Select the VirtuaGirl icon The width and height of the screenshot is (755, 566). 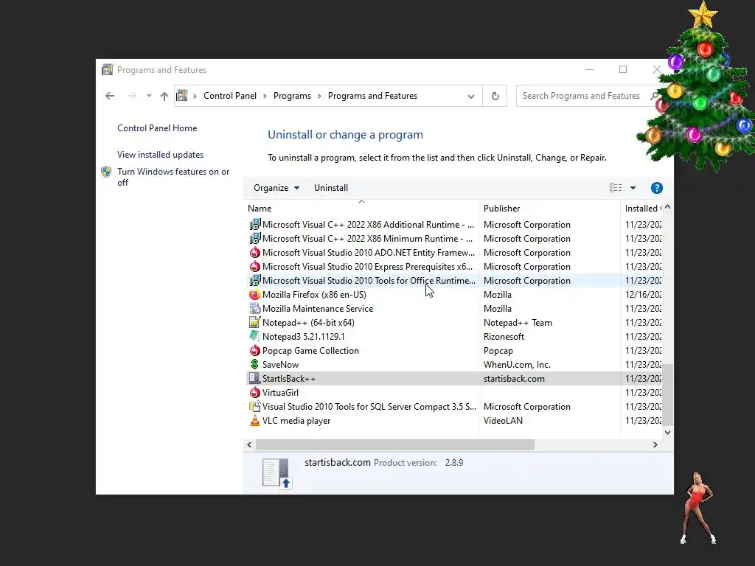[x=254, y=392]
